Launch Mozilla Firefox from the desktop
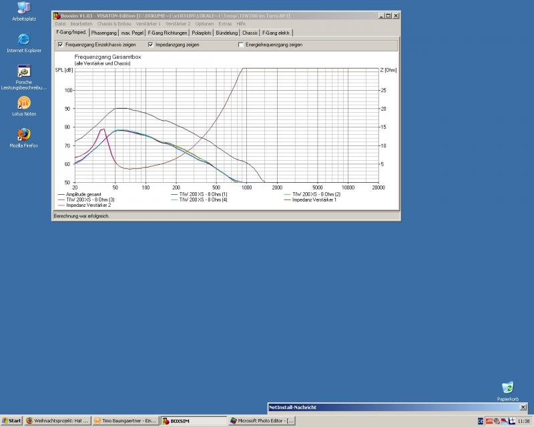 23,134
